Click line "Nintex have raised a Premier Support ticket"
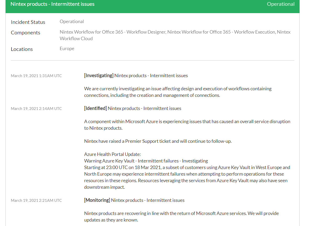 tap(158, 141)
